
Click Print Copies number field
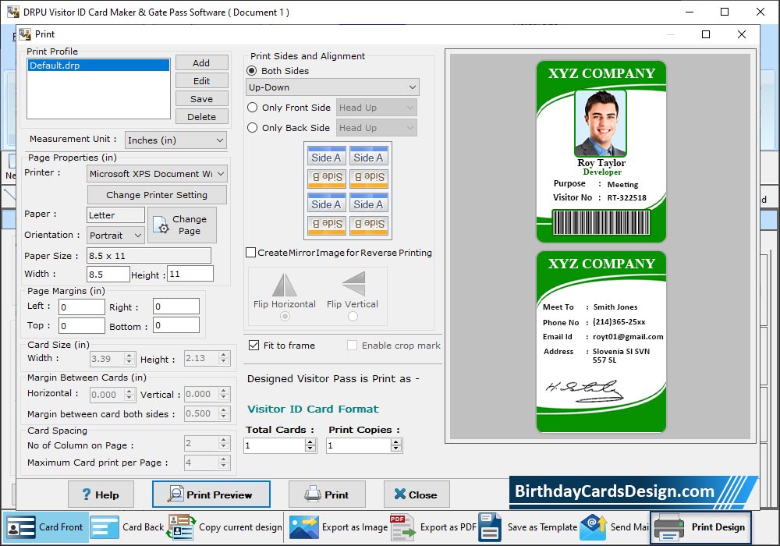(359, 445)
